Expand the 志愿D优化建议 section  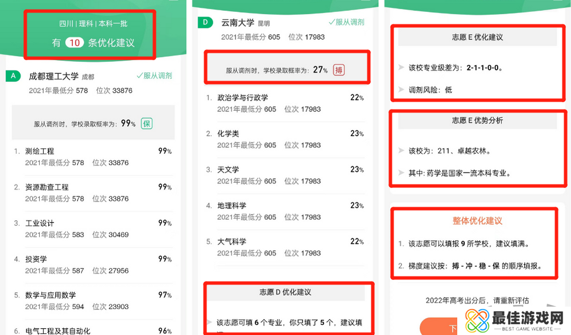(287, 292)
